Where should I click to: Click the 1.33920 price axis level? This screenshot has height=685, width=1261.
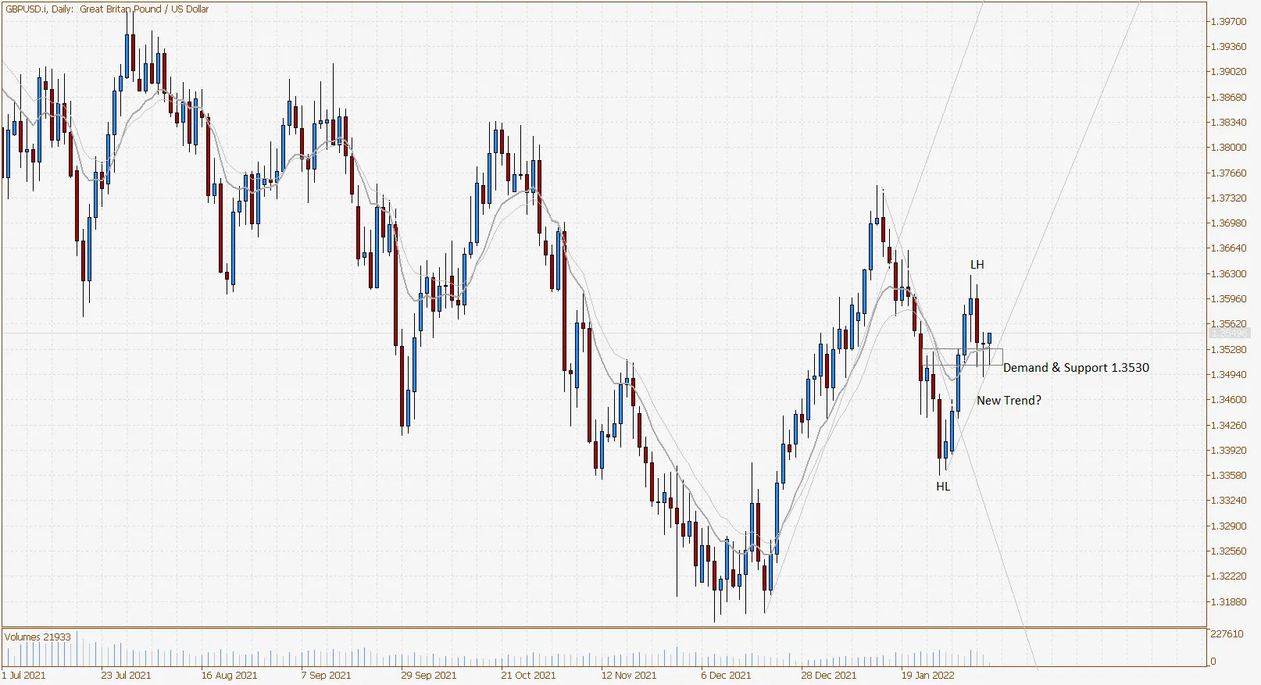1228,451
